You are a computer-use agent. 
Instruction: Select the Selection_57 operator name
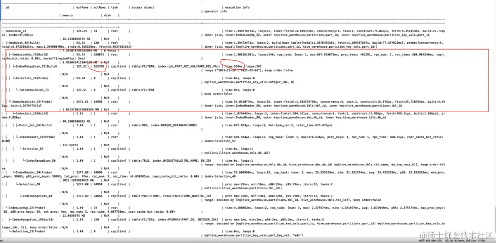pos(33,148)
